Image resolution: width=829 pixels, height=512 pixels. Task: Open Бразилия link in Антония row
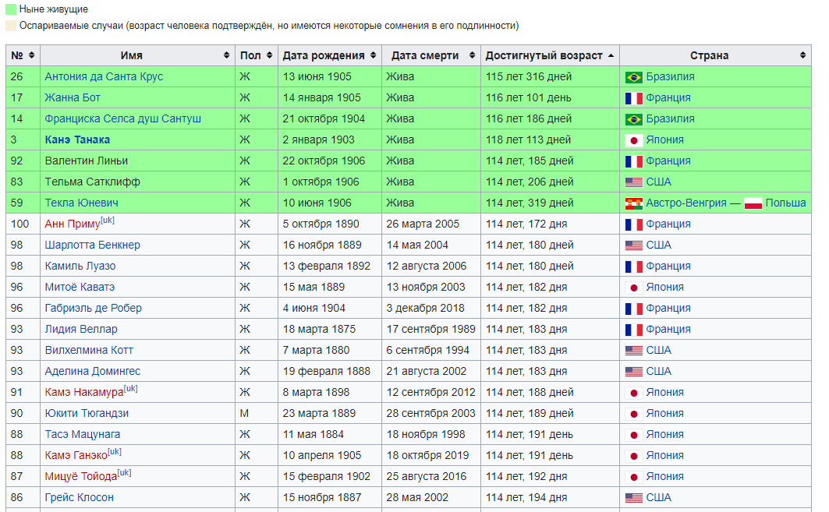pos(671,76)
